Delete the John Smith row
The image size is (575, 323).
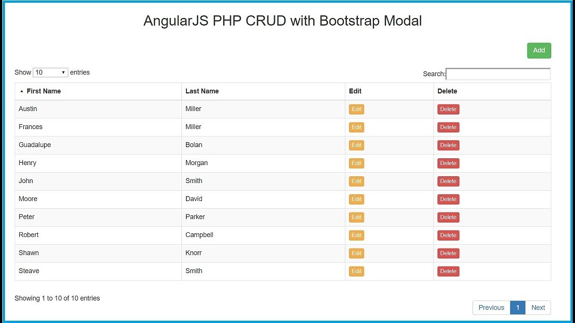pyautogui.click(x=448, y=181)
